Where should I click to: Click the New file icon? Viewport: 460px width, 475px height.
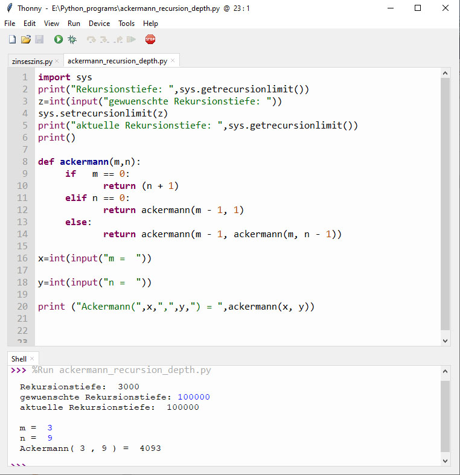click(x=12, y=39)
